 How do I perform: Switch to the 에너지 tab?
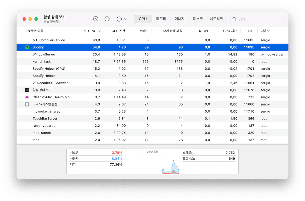180,19
